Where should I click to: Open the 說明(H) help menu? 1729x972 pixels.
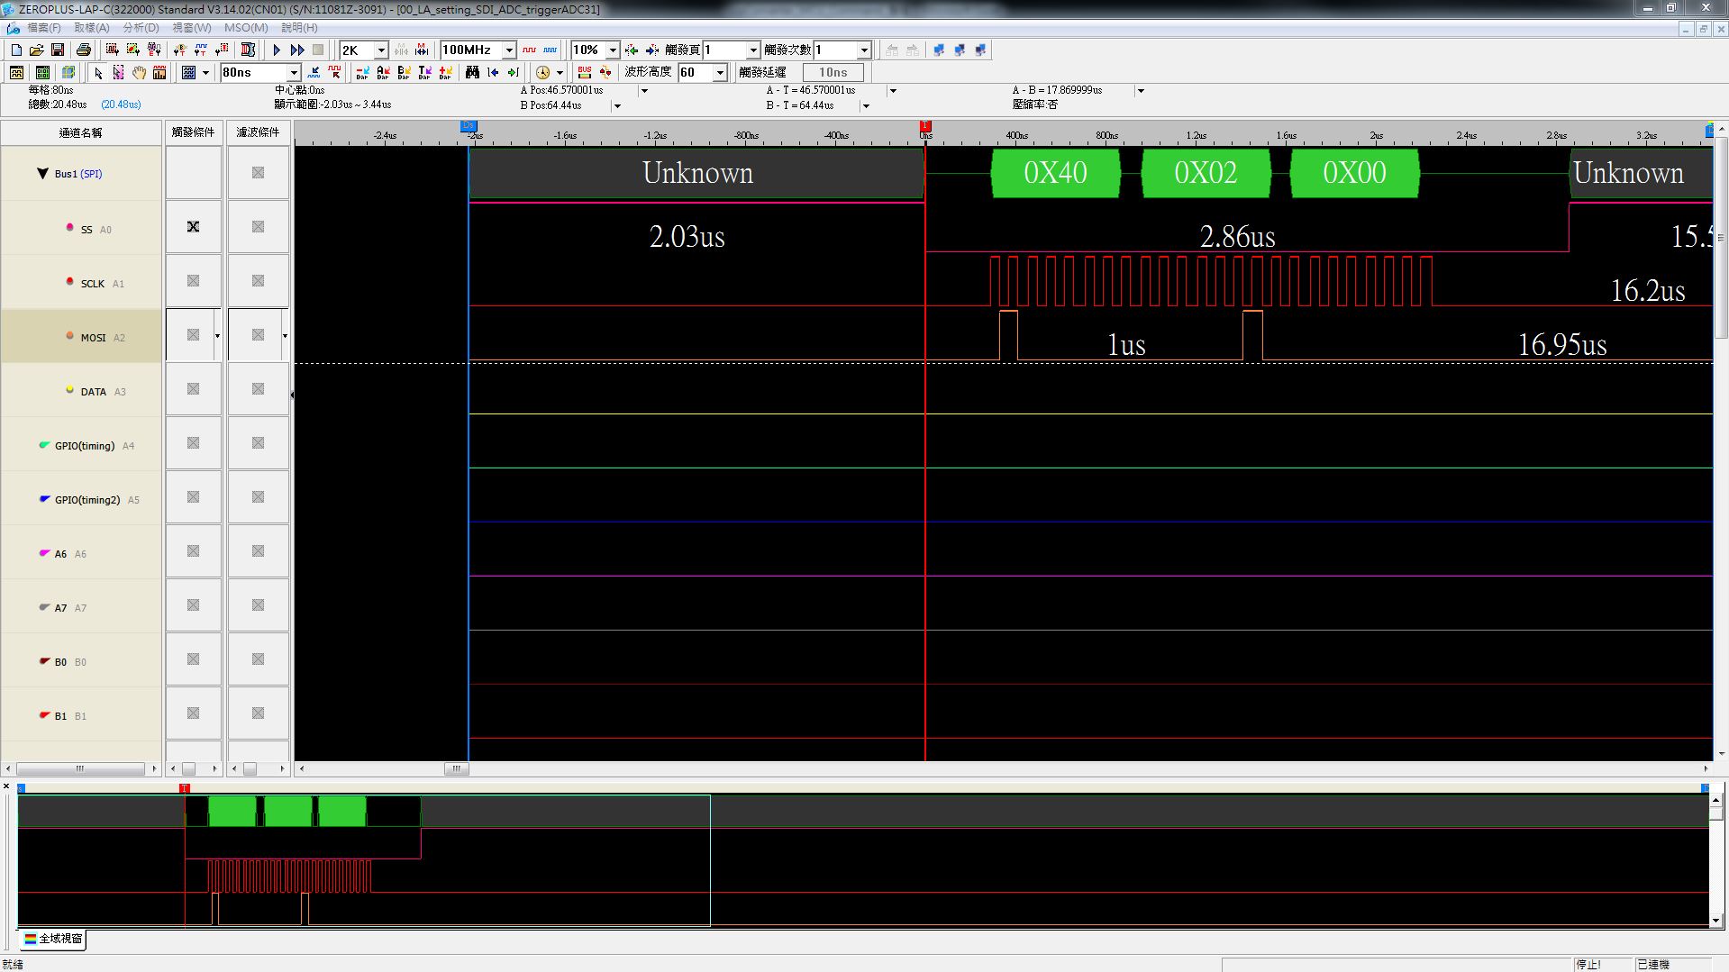click(x=299, y=28)
